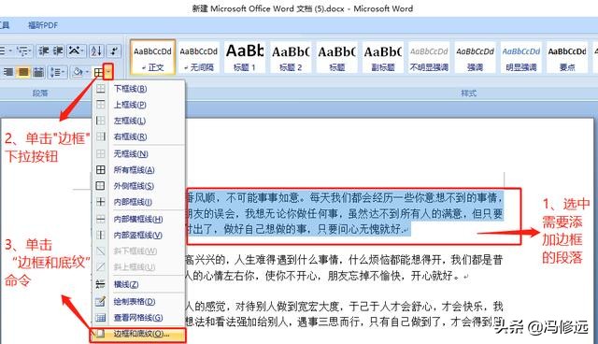
Task: Open the borders dropdown arrow
Action: click(x=108, y=72)
